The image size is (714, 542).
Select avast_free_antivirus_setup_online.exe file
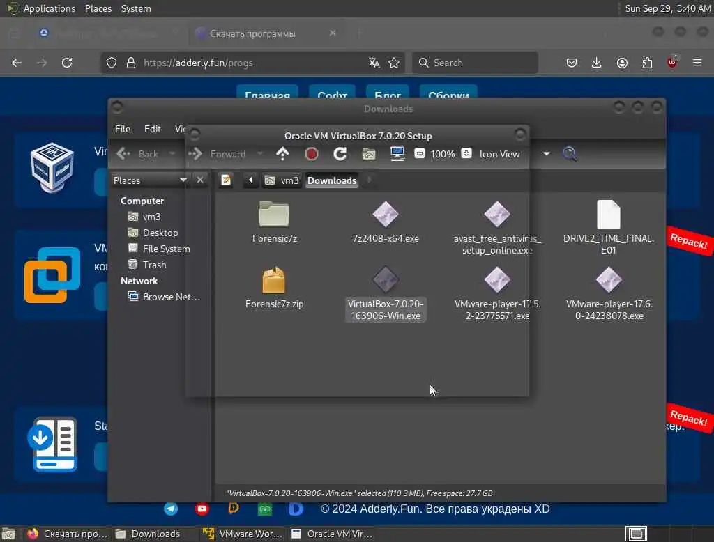pyautogui.click(x=496, y=227)
